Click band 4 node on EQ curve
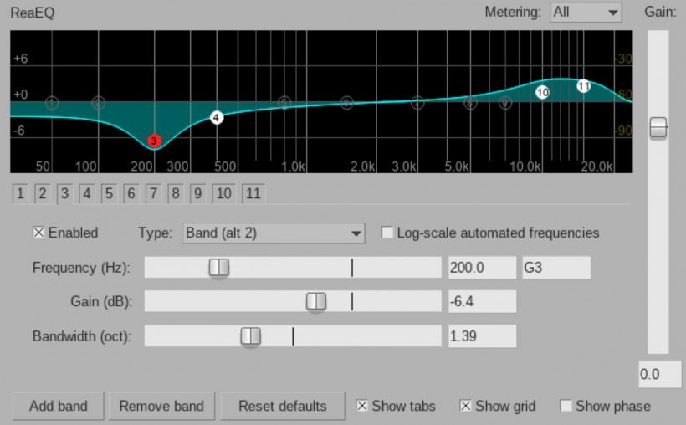 tap(216, 118)
